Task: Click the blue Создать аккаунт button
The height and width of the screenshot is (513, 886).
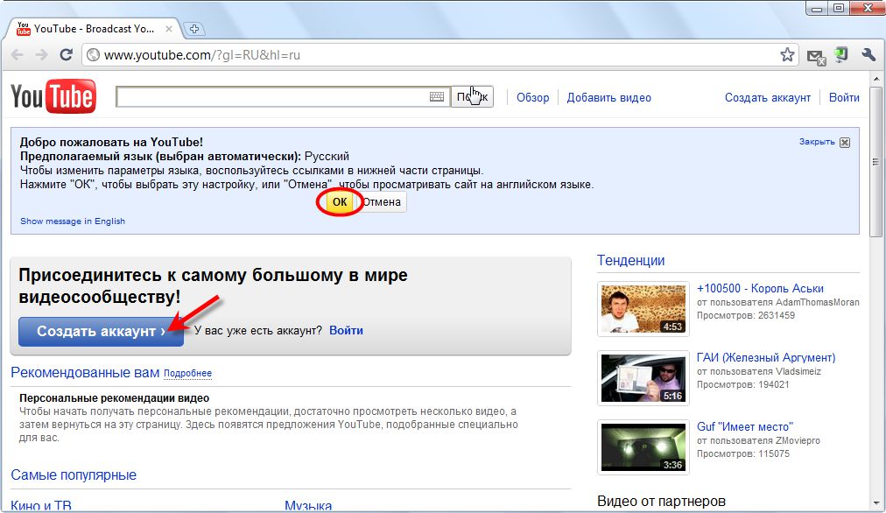Action: [102, 331]
